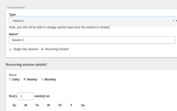Click the Type field label

12,15
